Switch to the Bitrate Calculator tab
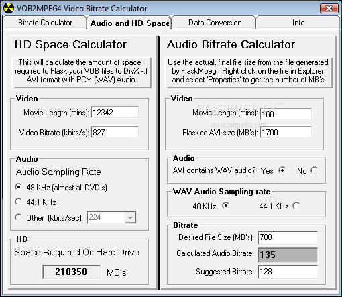The image size is (342, 297). pyautogui.click(x=45, y=23)
